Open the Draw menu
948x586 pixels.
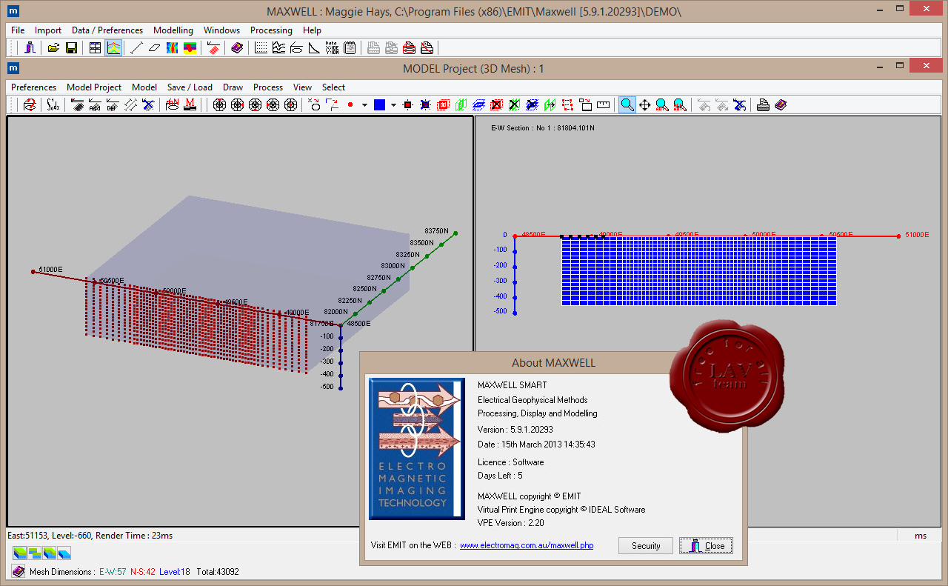click(233, 87)
